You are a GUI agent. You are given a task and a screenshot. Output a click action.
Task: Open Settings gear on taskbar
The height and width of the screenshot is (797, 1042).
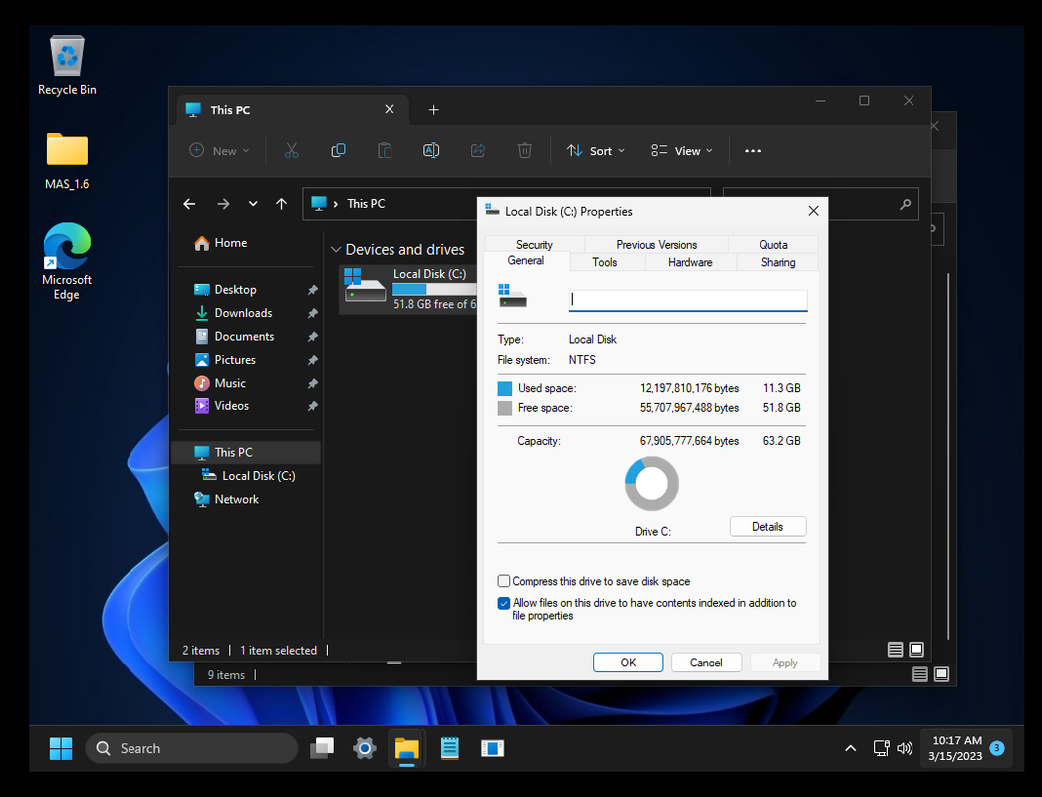[x=365, y=748]
